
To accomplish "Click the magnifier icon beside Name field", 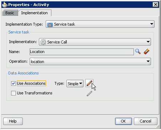I will click(138, 52).
